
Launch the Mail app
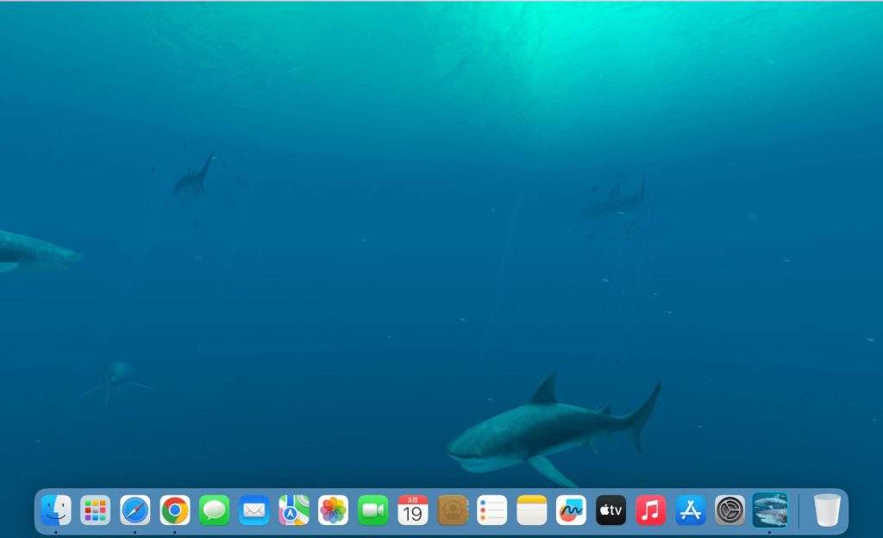(254, 510)
